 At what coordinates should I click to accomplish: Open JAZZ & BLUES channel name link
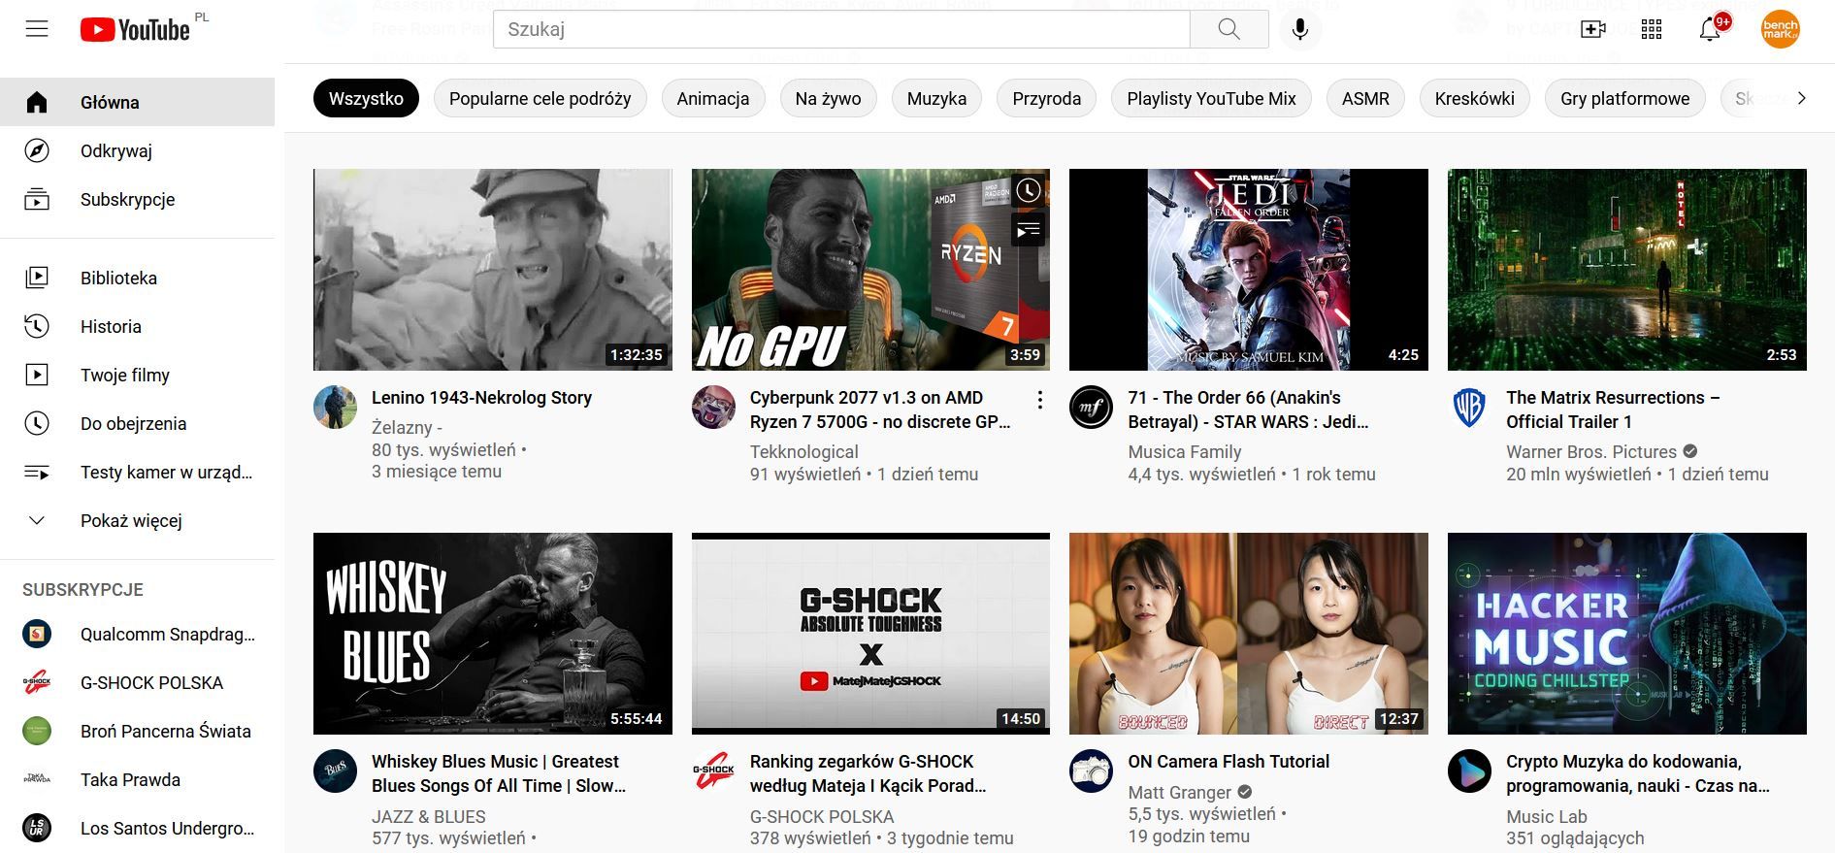(x=429, y=817)
